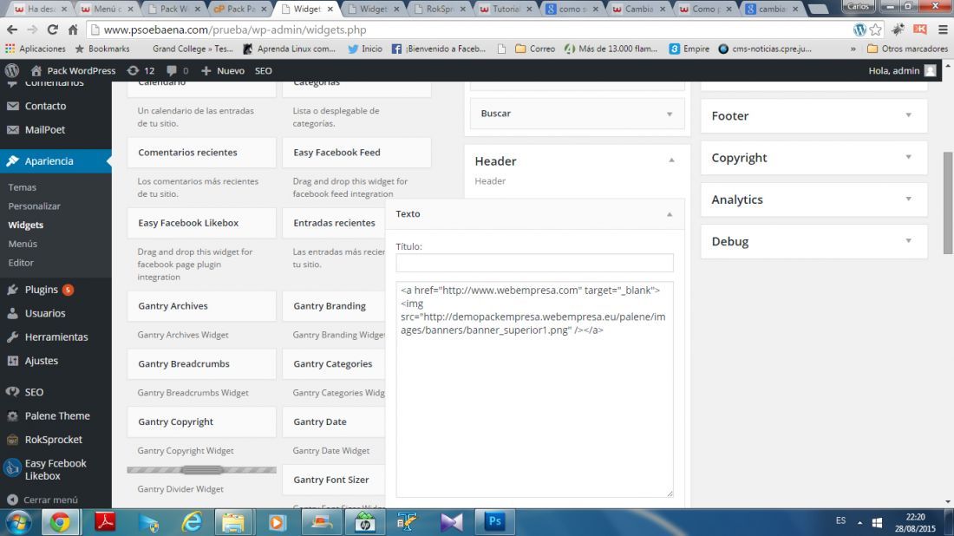Click the Usuarios person icon

pos(13,313)
